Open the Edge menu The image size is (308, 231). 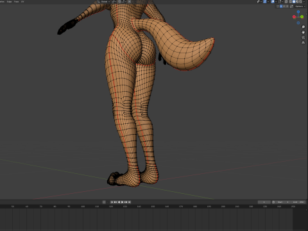point(9,1)
